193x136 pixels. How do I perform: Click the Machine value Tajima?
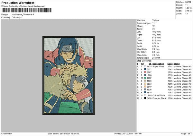point(155,20)
